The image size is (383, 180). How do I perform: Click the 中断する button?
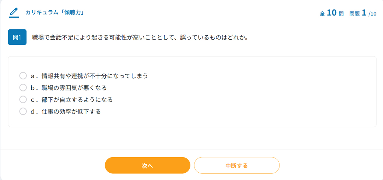pos(237,165)
